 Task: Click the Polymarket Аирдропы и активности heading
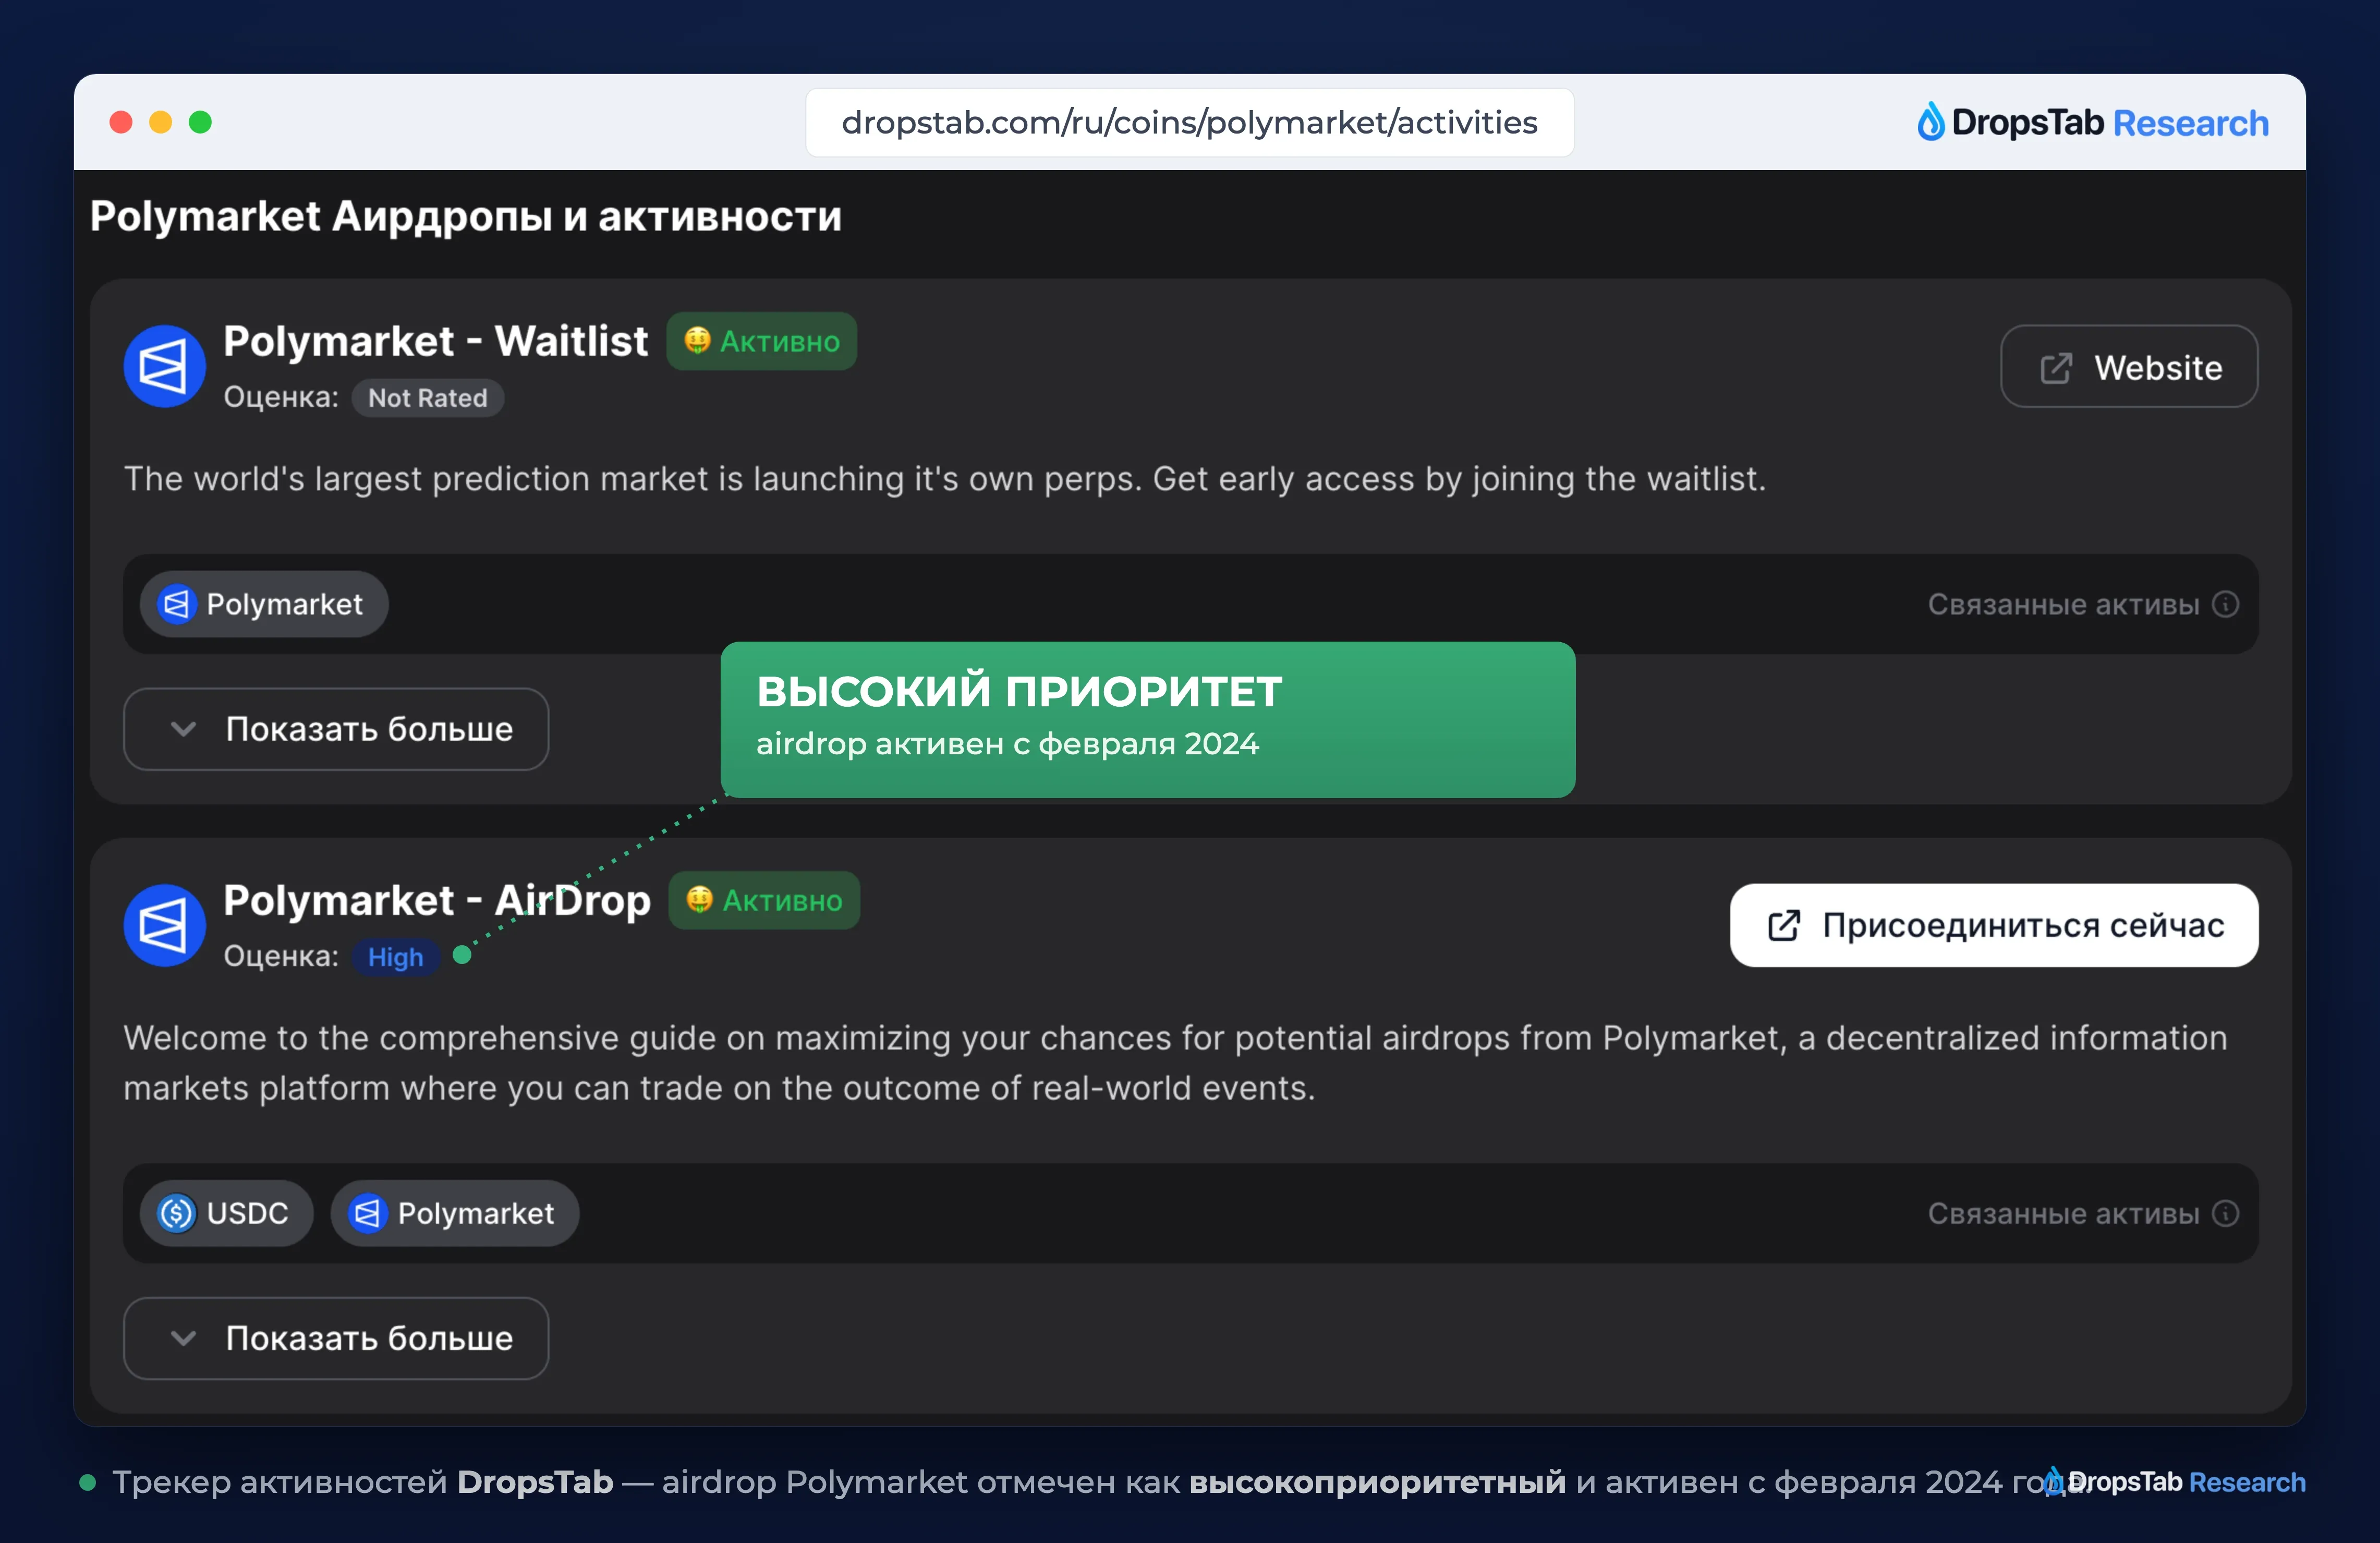tap(466, 217)
